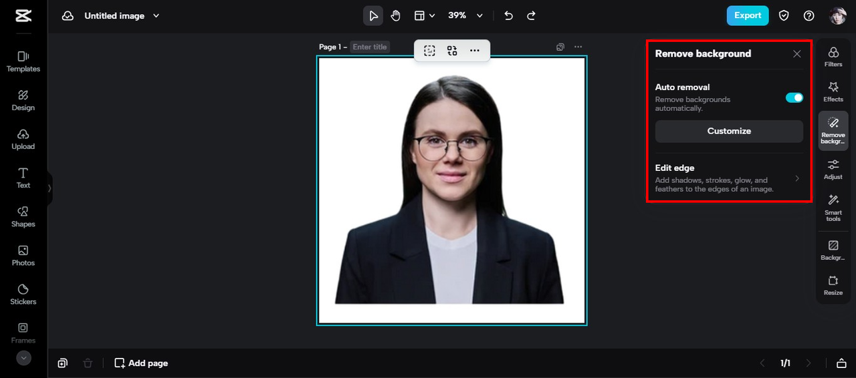Collapse the left sidebar panel handle
Image resolution: width=856 pixels, height=378 pixels.
(x=49, y=188)
